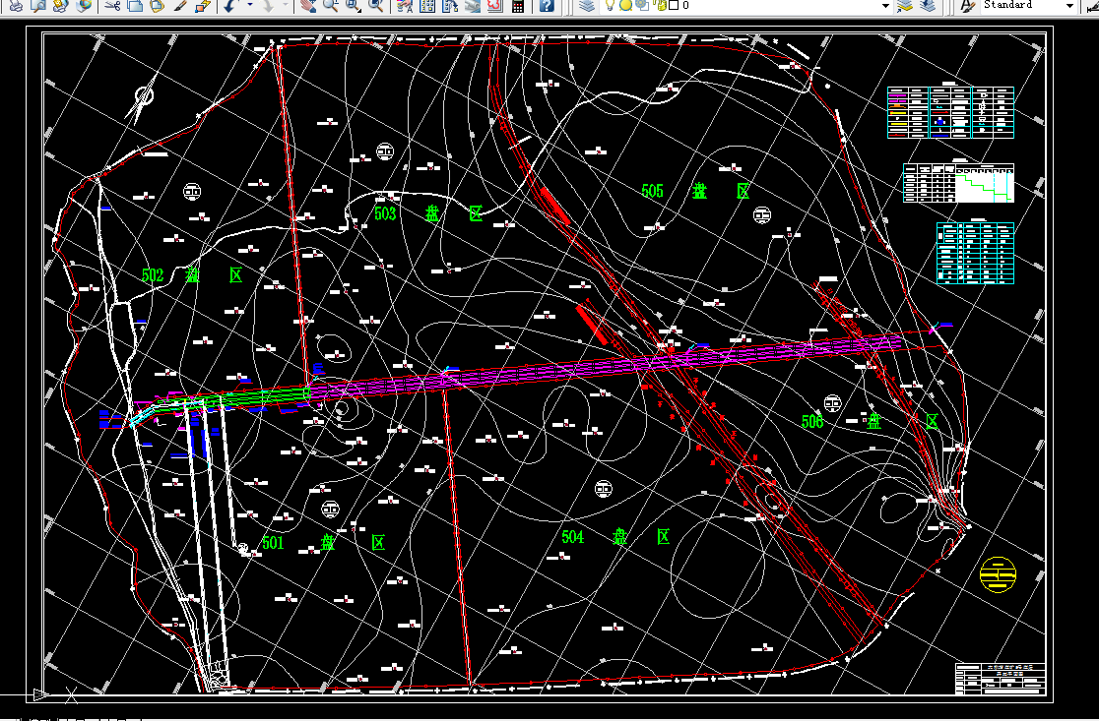This screenshot has width=1099, height=721.
Task: Undo the last action
Action: (230, 6)
